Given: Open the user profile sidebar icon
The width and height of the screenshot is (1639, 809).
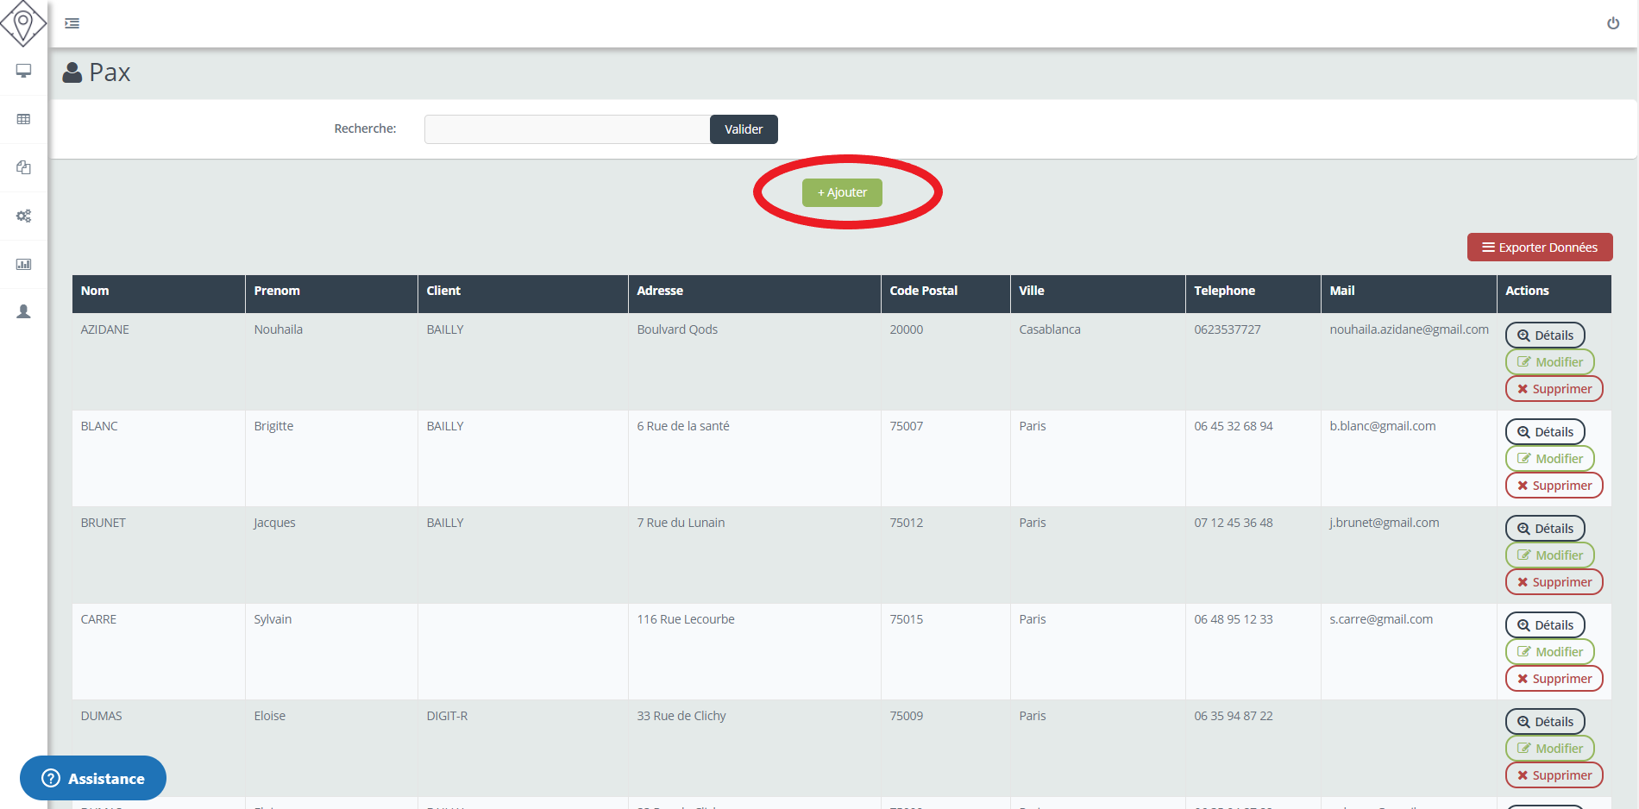Looking at the screenshot, I should click(x=23, y=311).
